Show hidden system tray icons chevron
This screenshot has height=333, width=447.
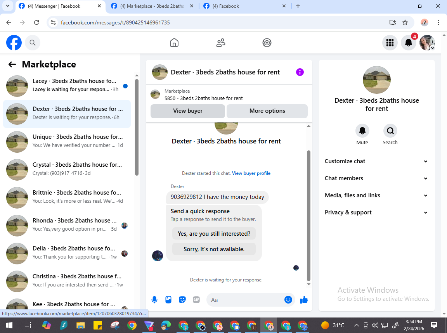coord(356,325)
